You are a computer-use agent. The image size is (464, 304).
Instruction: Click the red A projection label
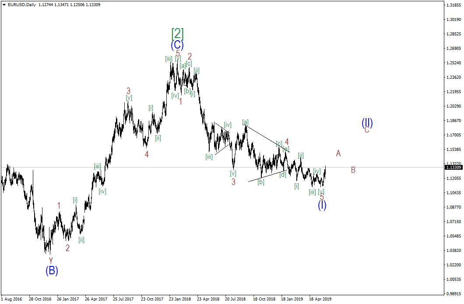(338, 153)
